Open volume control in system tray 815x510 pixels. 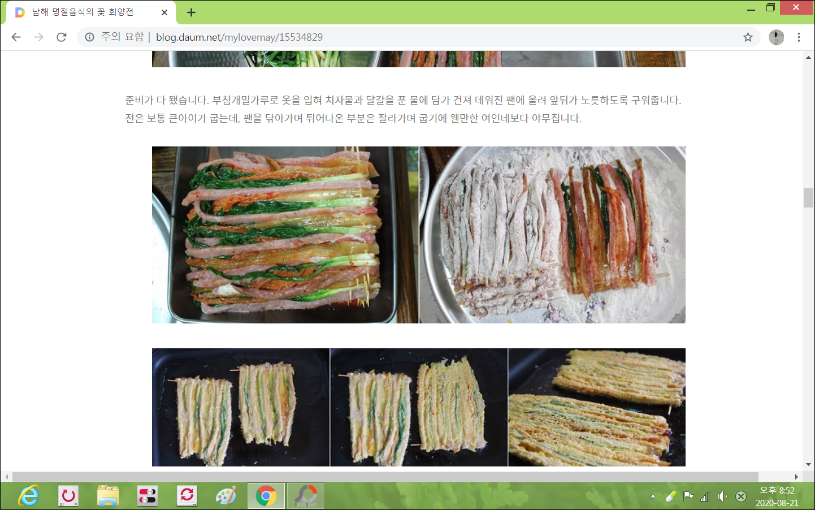(x=722, y=496)
